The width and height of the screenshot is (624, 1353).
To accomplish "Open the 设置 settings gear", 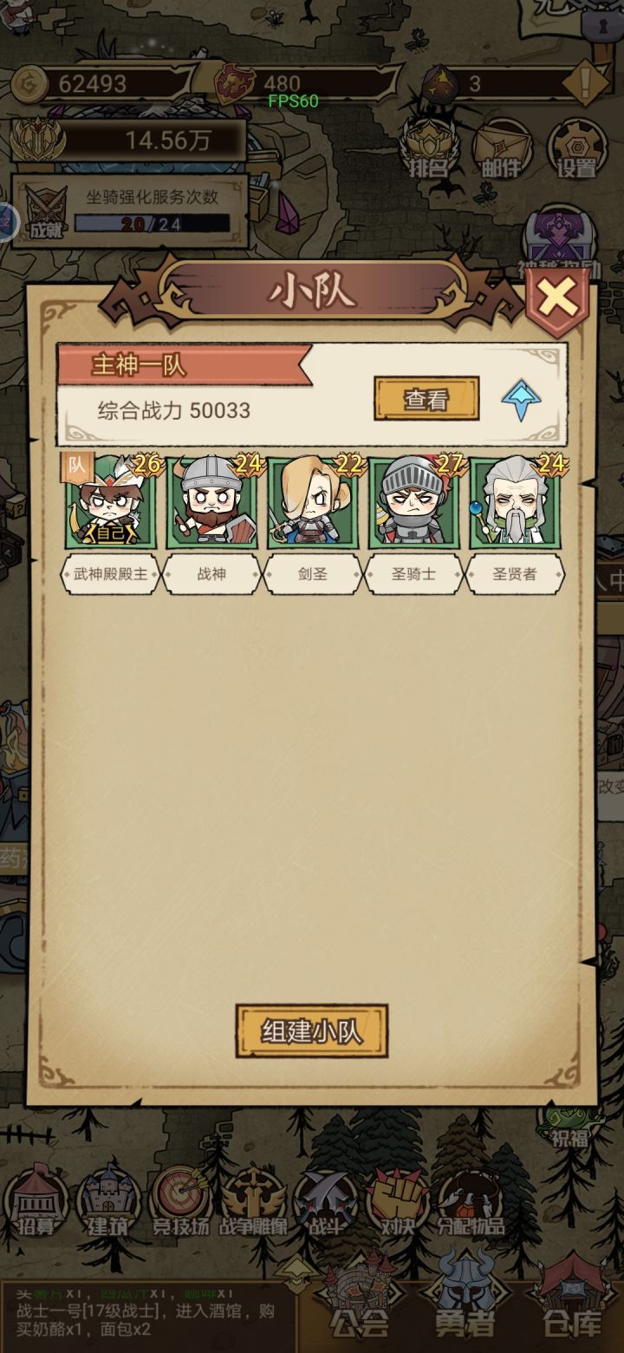I will coord(577,147).
